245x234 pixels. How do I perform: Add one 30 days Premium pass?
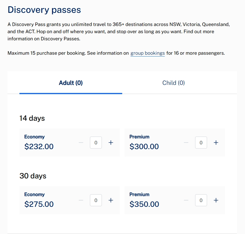point(216,200)
